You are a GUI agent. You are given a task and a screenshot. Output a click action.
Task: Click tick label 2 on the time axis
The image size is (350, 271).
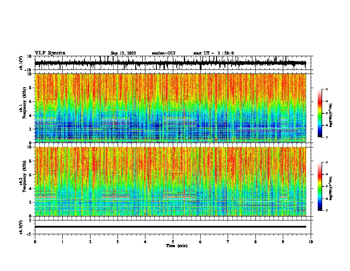click(90, 242)
